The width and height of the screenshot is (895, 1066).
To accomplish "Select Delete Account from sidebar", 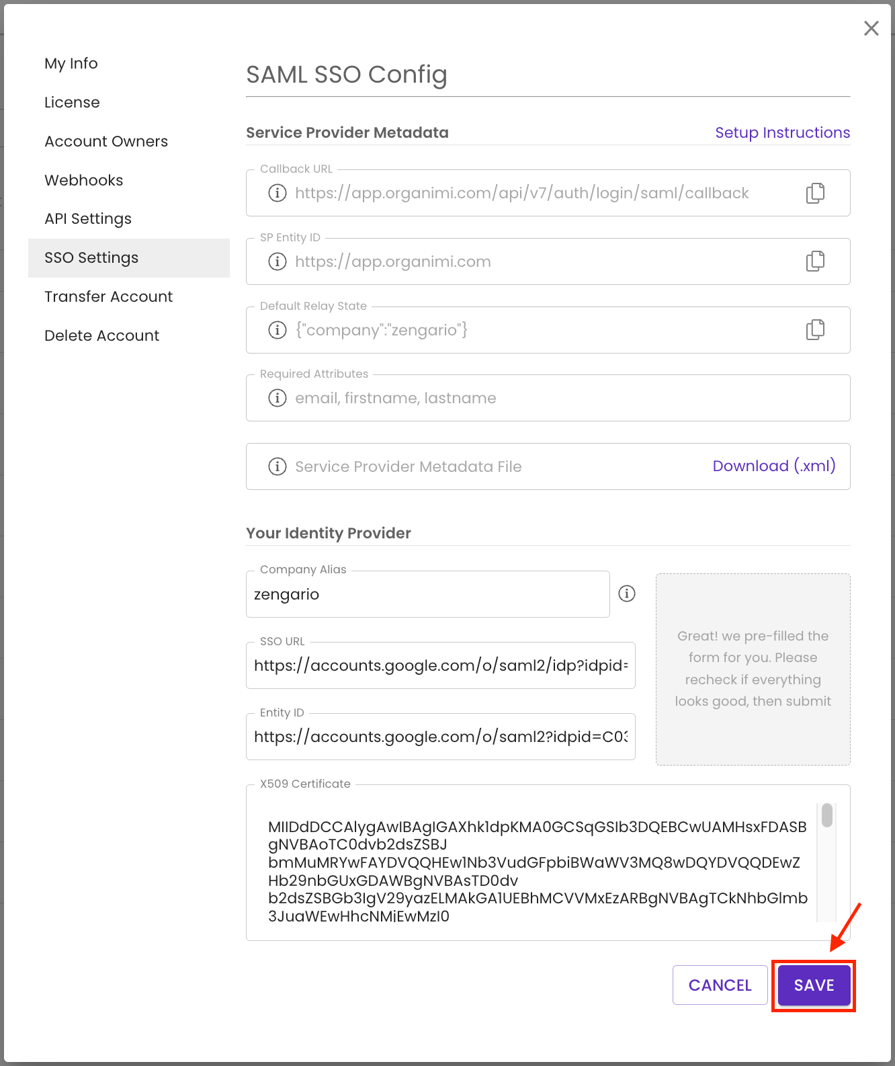I will pyautogui.click(x=101, y=335).
